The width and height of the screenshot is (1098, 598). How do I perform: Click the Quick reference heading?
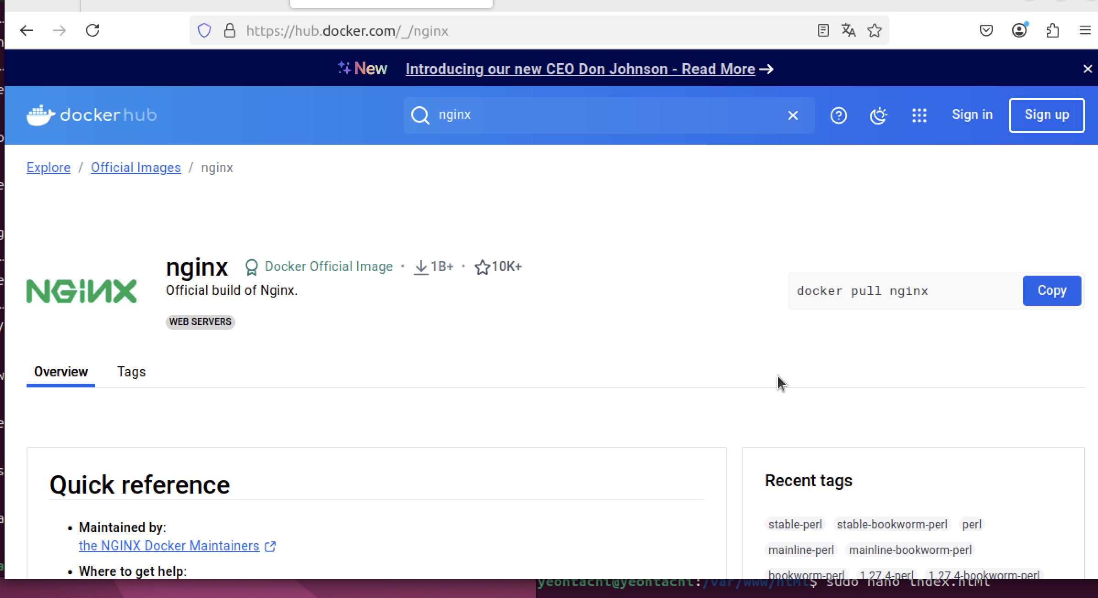click(x=140, y=485)
